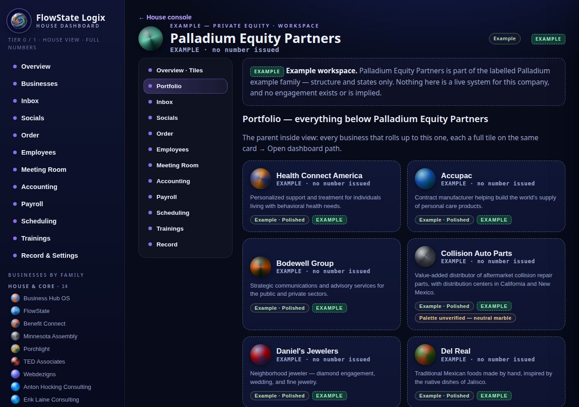
Task: Click the TED Associates orb icon
Action: click(15, 361)
